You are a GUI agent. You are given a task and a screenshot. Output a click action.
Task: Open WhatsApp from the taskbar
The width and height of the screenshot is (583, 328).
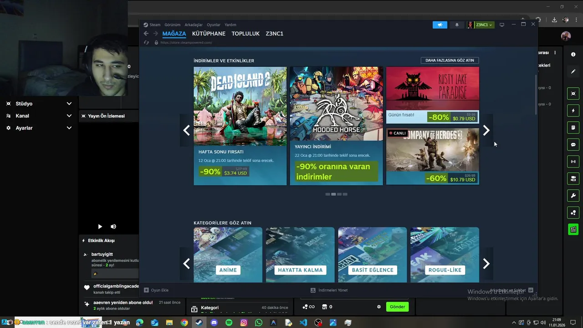point(259,323)
